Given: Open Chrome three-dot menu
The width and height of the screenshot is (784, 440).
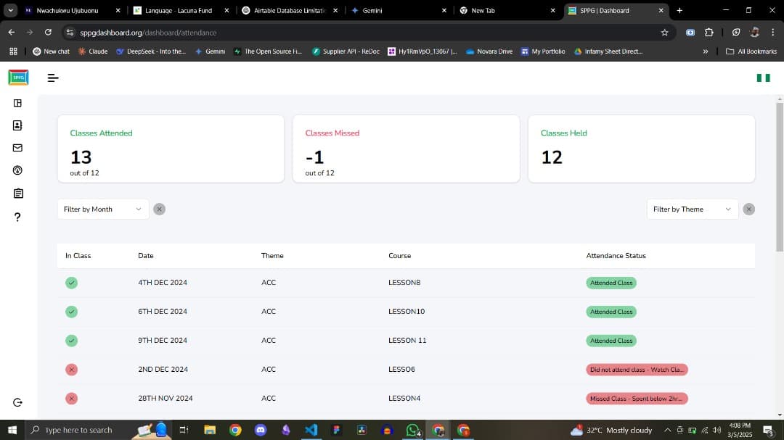Looking at the screenshot, I should coord(773,33).
